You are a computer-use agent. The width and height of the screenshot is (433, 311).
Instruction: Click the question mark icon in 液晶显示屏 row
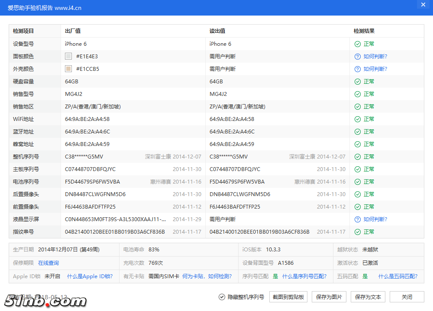[358, 219]
